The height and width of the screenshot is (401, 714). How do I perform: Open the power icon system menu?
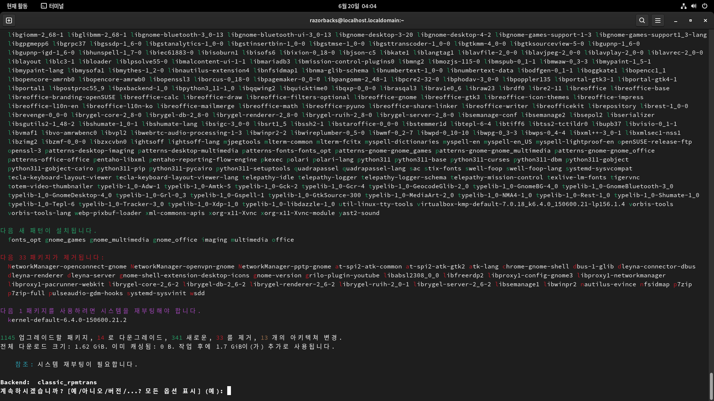tap(705, 6)
